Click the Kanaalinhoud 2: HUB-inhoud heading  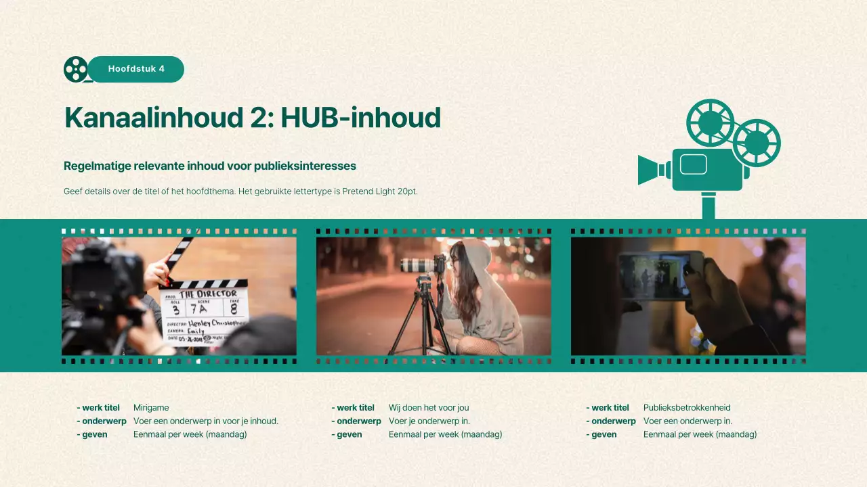point(252,117)
